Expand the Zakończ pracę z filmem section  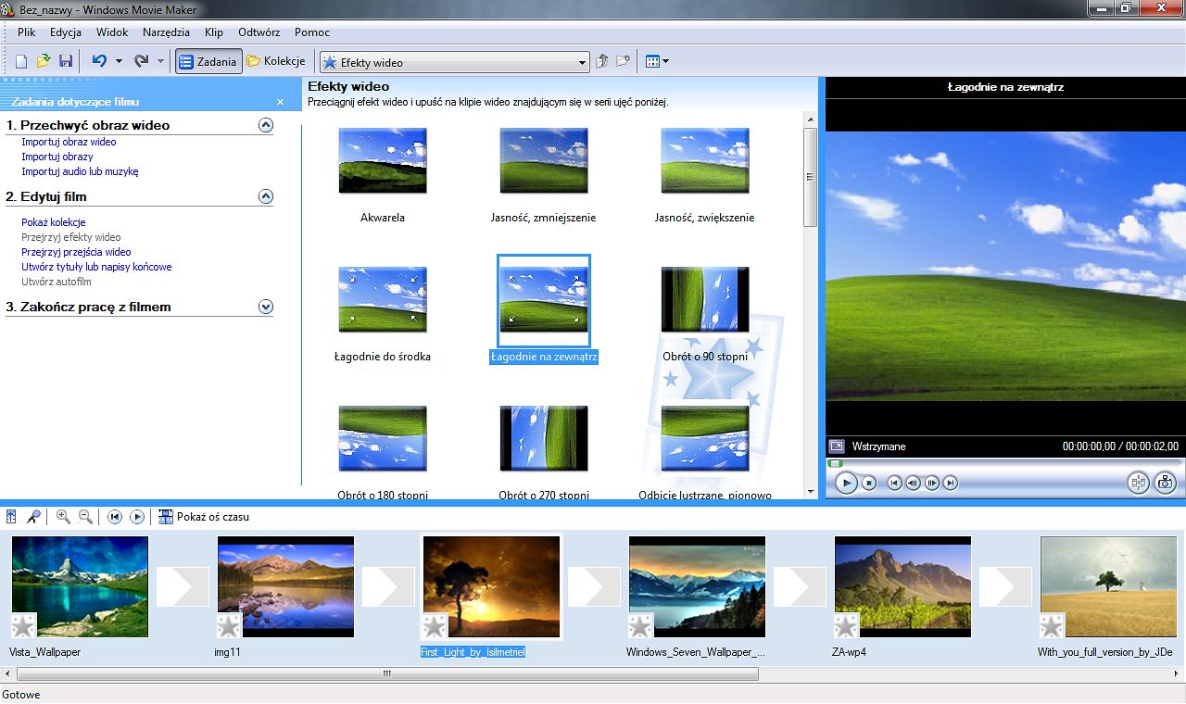click(266, 307)
